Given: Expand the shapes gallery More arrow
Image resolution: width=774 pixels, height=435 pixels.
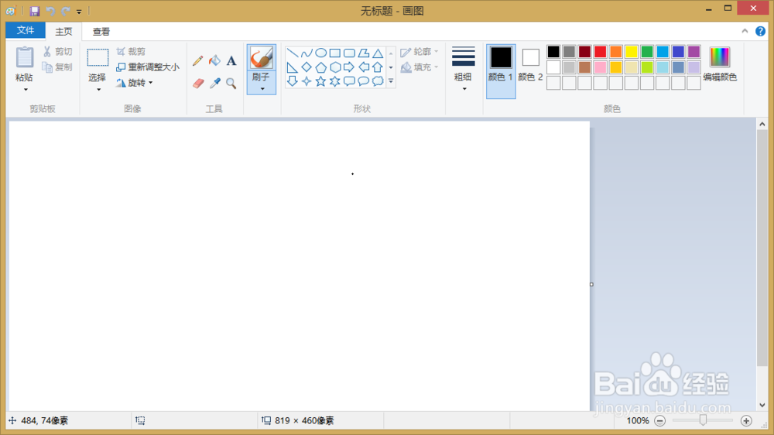Looking at the screenshot, I should click(390, 81).
